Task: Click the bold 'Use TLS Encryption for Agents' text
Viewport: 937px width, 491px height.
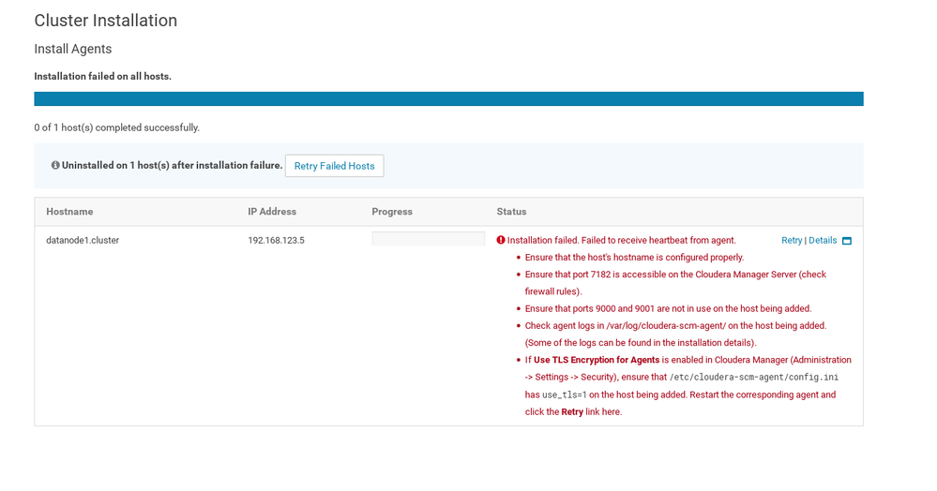Action: click(x=597, y=360)
